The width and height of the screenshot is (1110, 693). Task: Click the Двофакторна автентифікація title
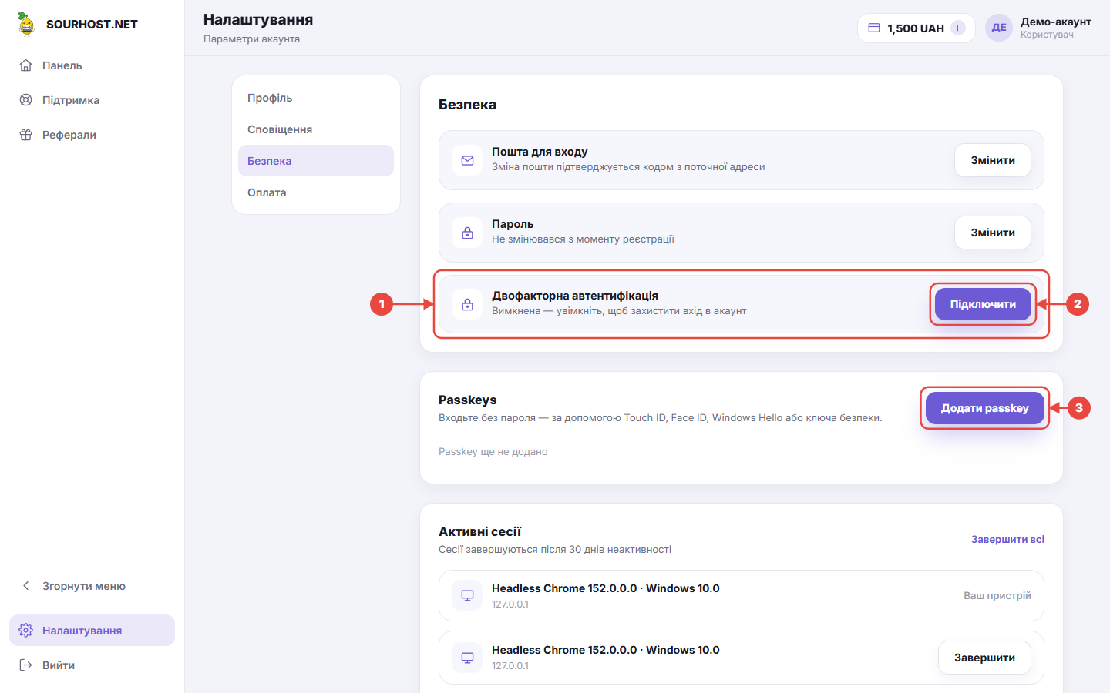(575, 296)
